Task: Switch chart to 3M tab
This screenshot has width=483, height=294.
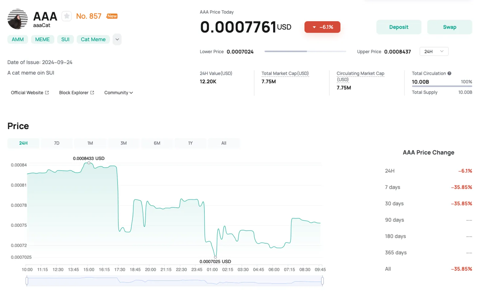Action: tap(123, 143)
